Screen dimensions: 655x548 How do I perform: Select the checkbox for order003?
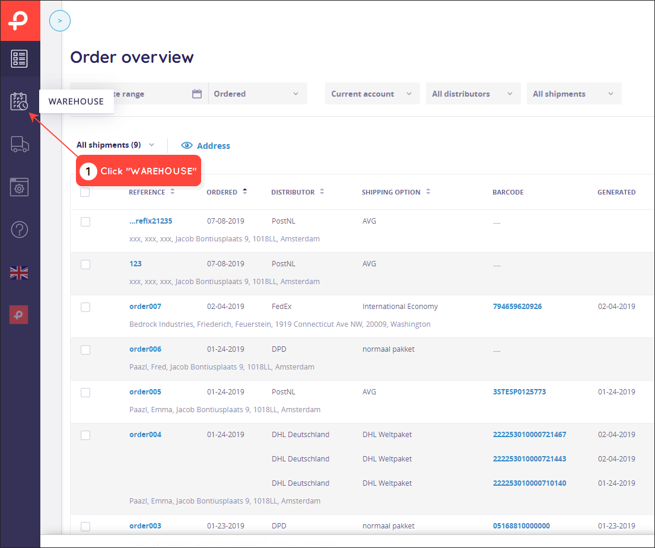[x=85, y=526]
